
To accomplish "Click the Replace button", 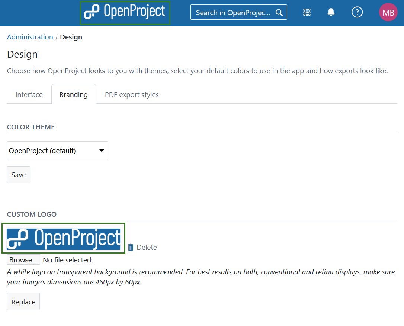I will 23,302.
